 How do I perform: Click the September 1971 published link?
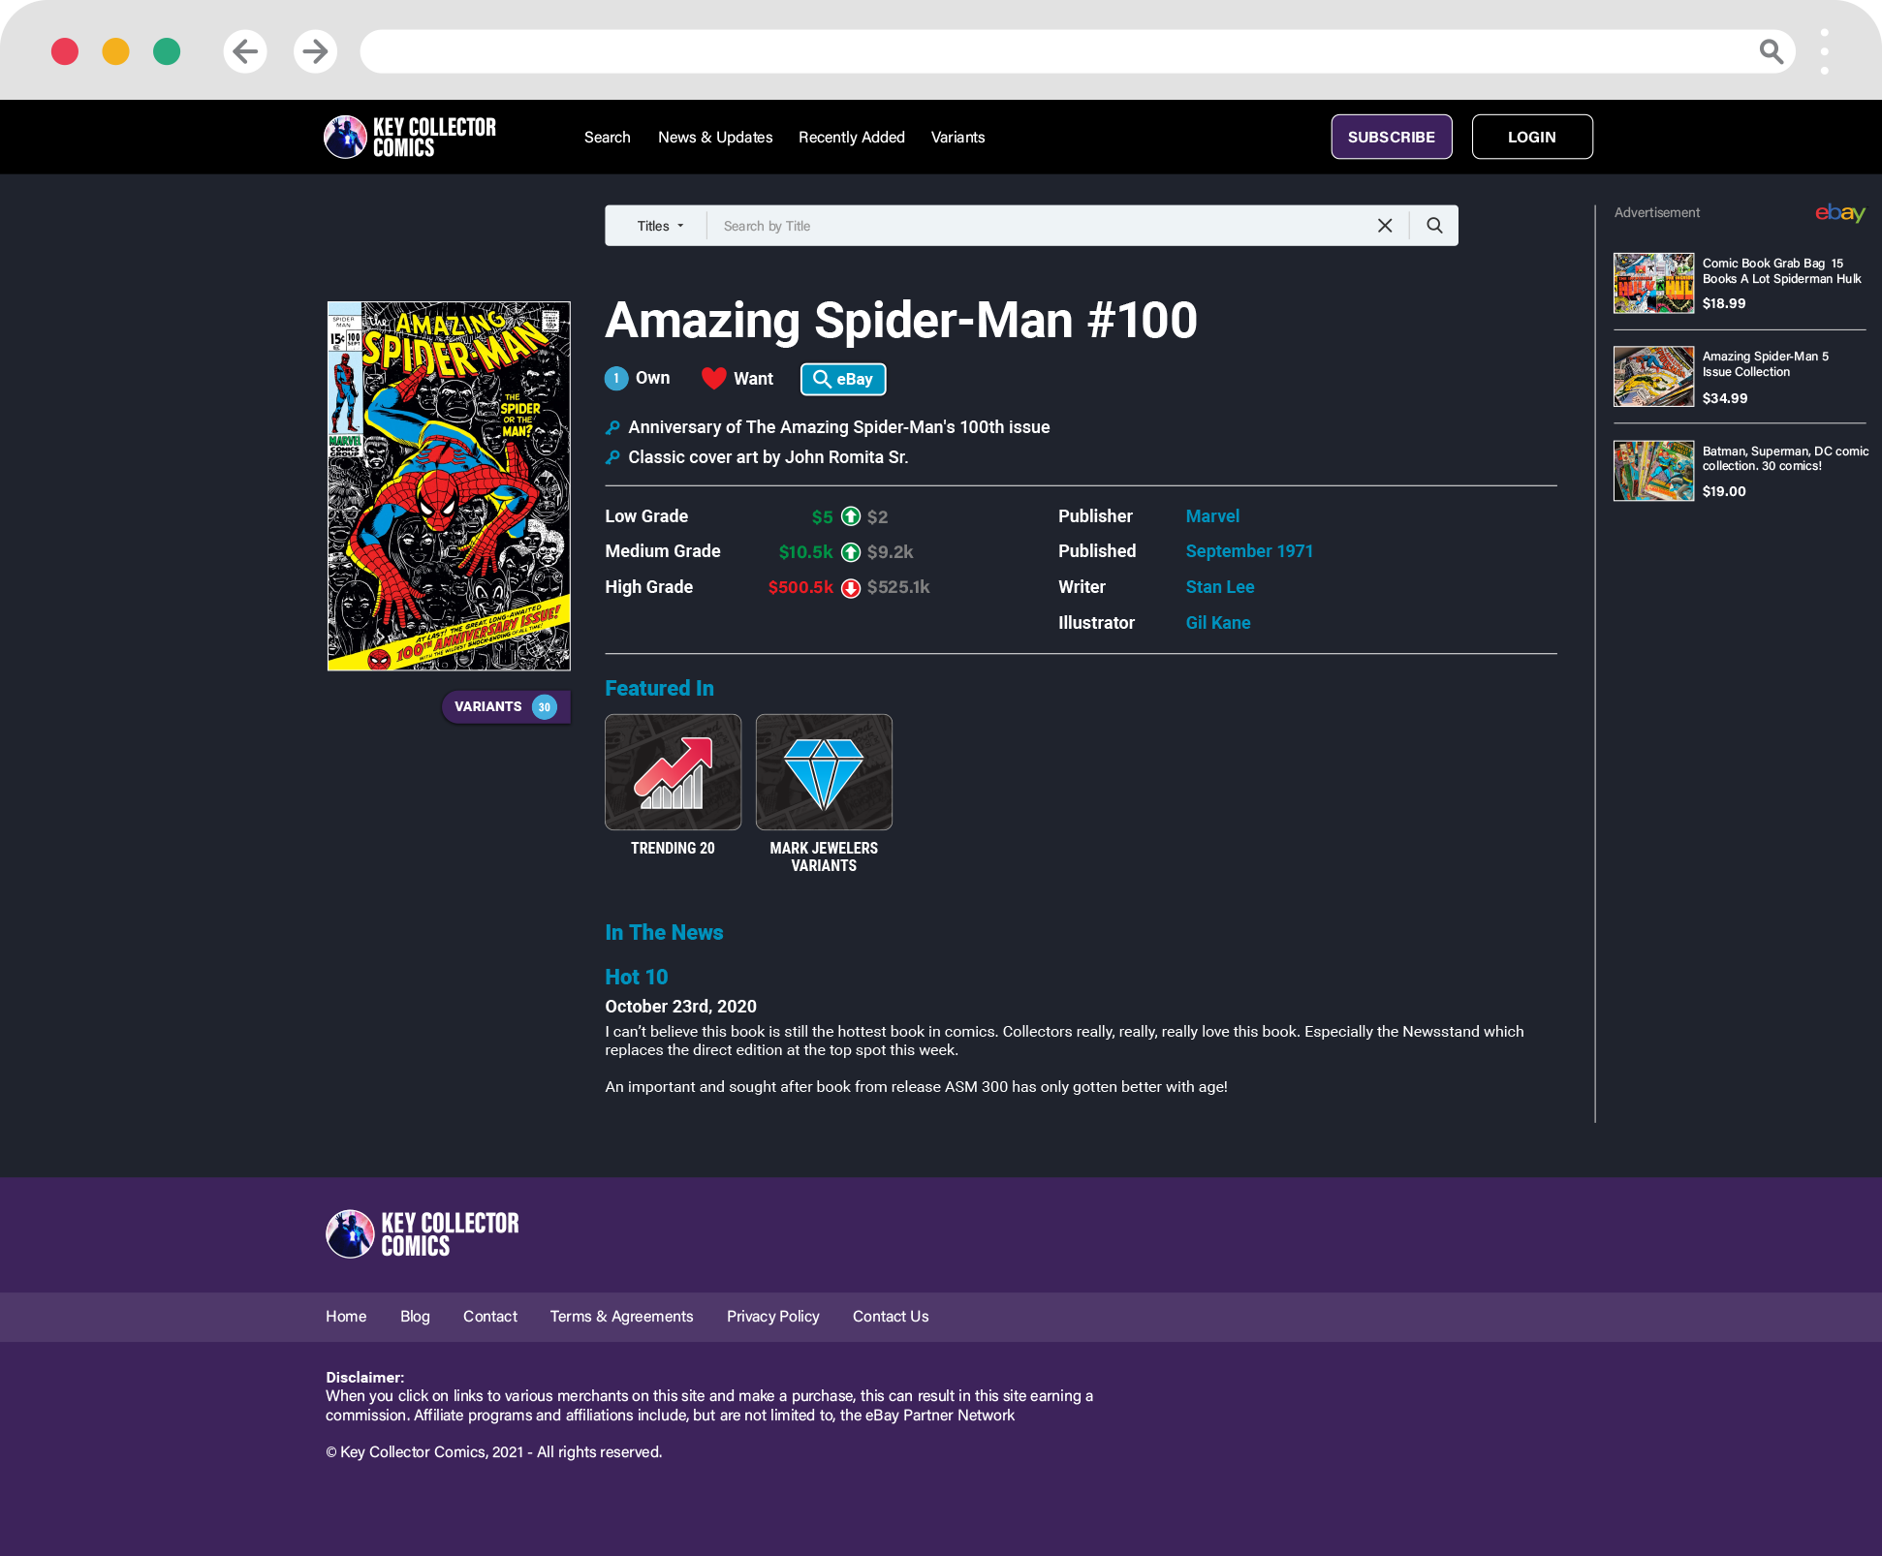[1249, 551]
